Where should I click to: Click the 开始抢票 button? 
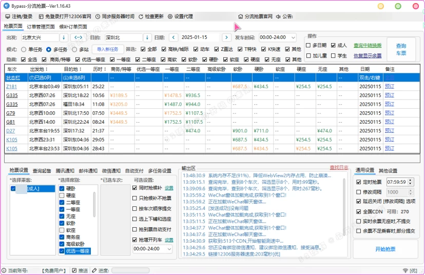pyautogui.click(x=385, y=249)
